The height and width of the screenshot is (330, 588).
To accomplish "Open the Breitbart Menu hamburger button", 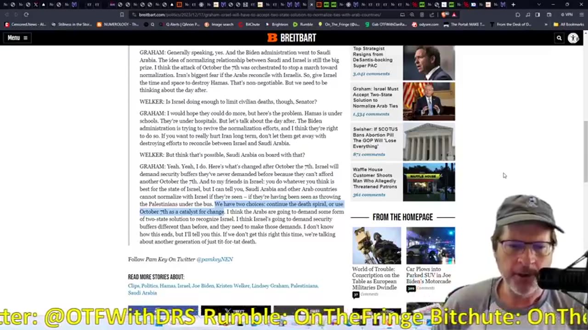I will point(17,38).
